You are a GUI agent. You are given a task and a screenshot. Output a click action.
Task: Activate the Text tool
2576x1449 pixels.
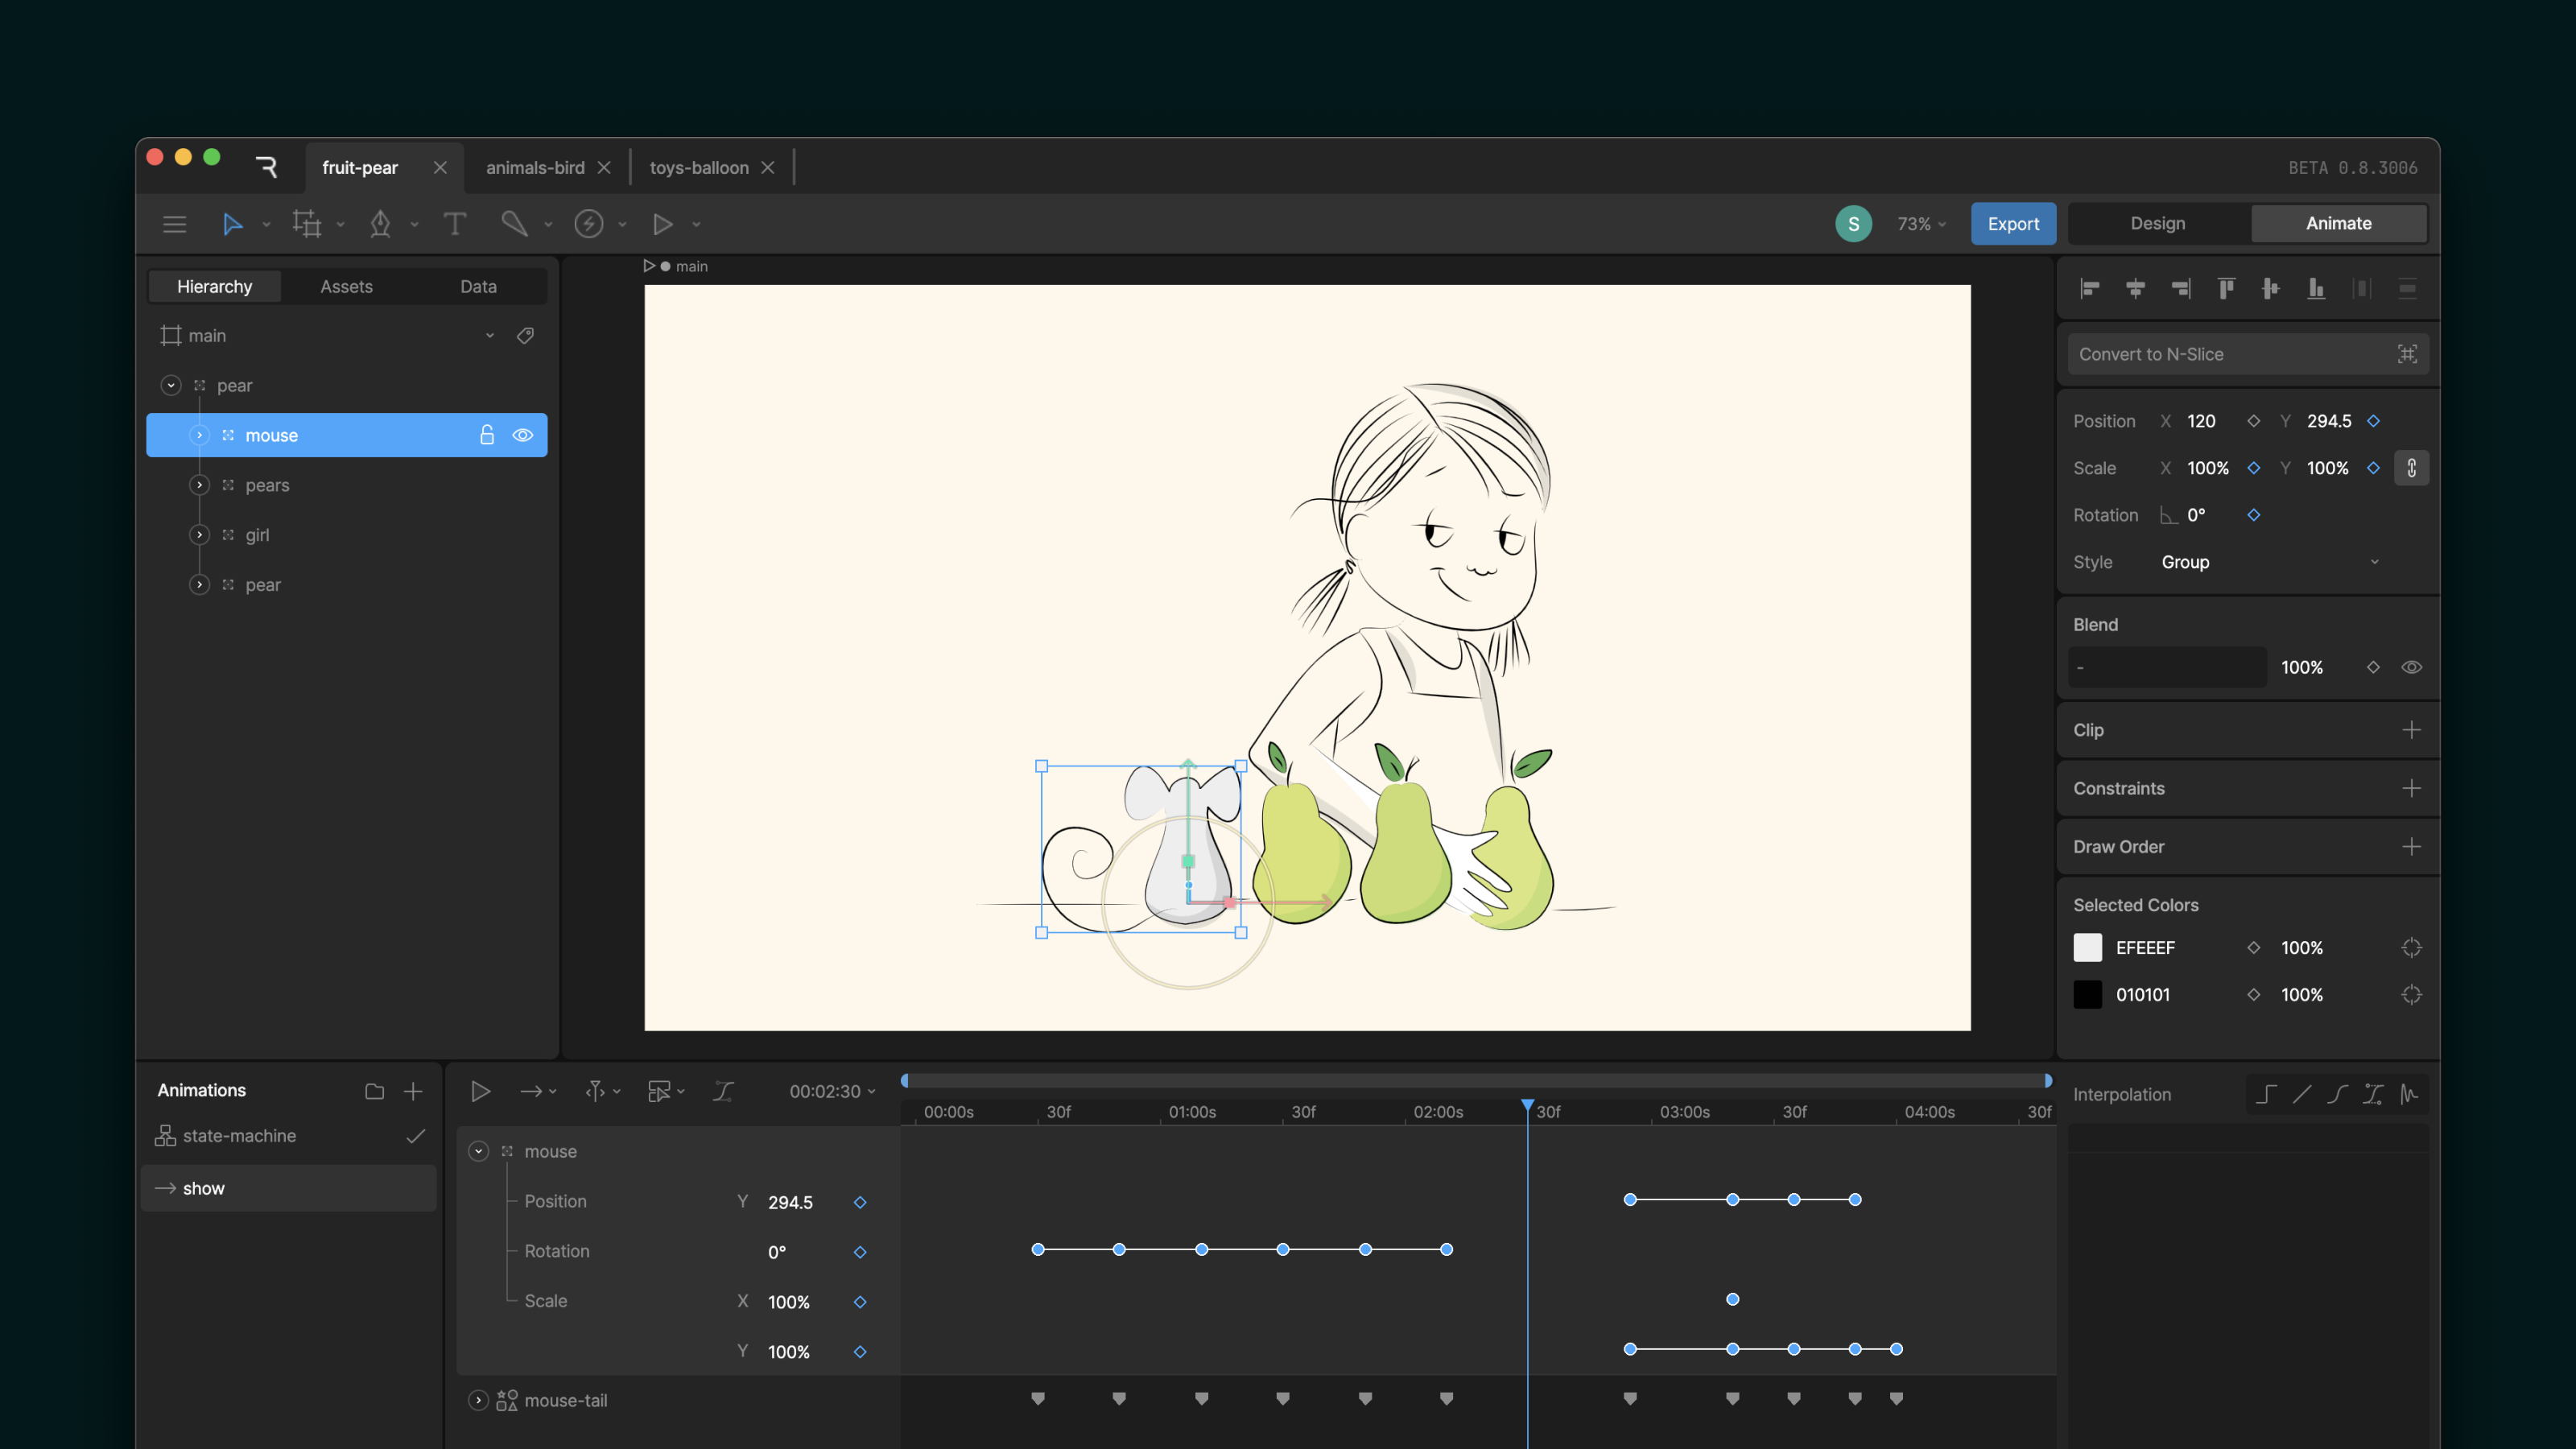[x=455, y=224]
